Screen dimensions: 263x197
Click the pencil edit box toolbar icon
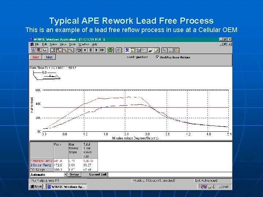click(53, 50)
